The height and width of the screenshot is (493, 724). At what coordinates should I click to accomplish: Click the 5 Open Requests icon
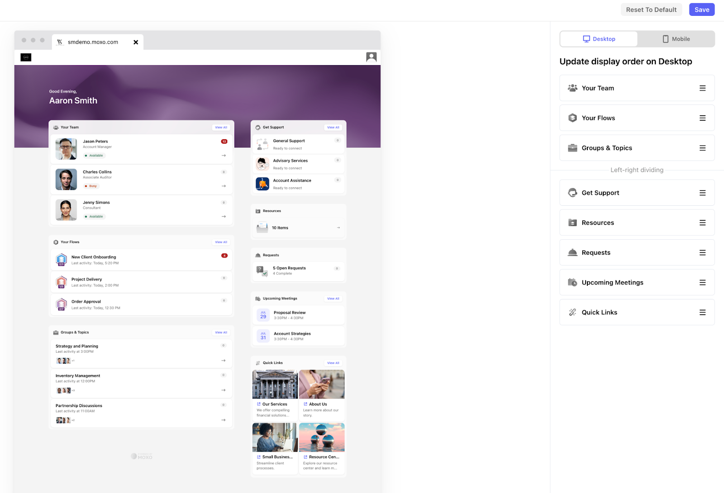262,270
